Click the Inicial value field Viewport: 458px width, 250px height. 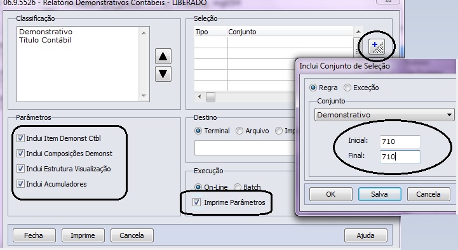click(400, 141)
